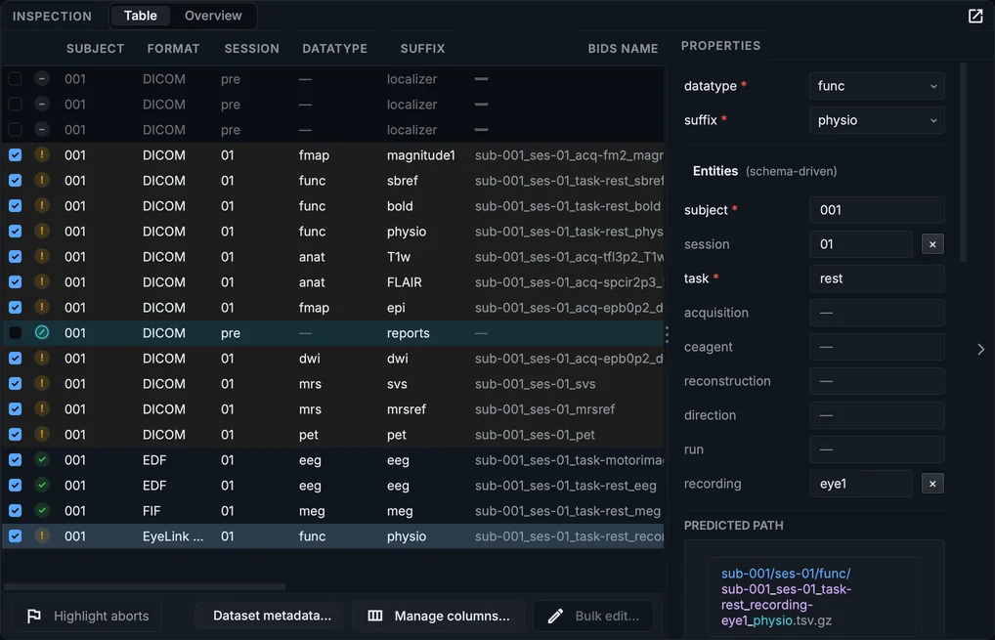995x640 pixels.
Task: Click the warning icon on the EyeLink row
Action: pos(42,535)
